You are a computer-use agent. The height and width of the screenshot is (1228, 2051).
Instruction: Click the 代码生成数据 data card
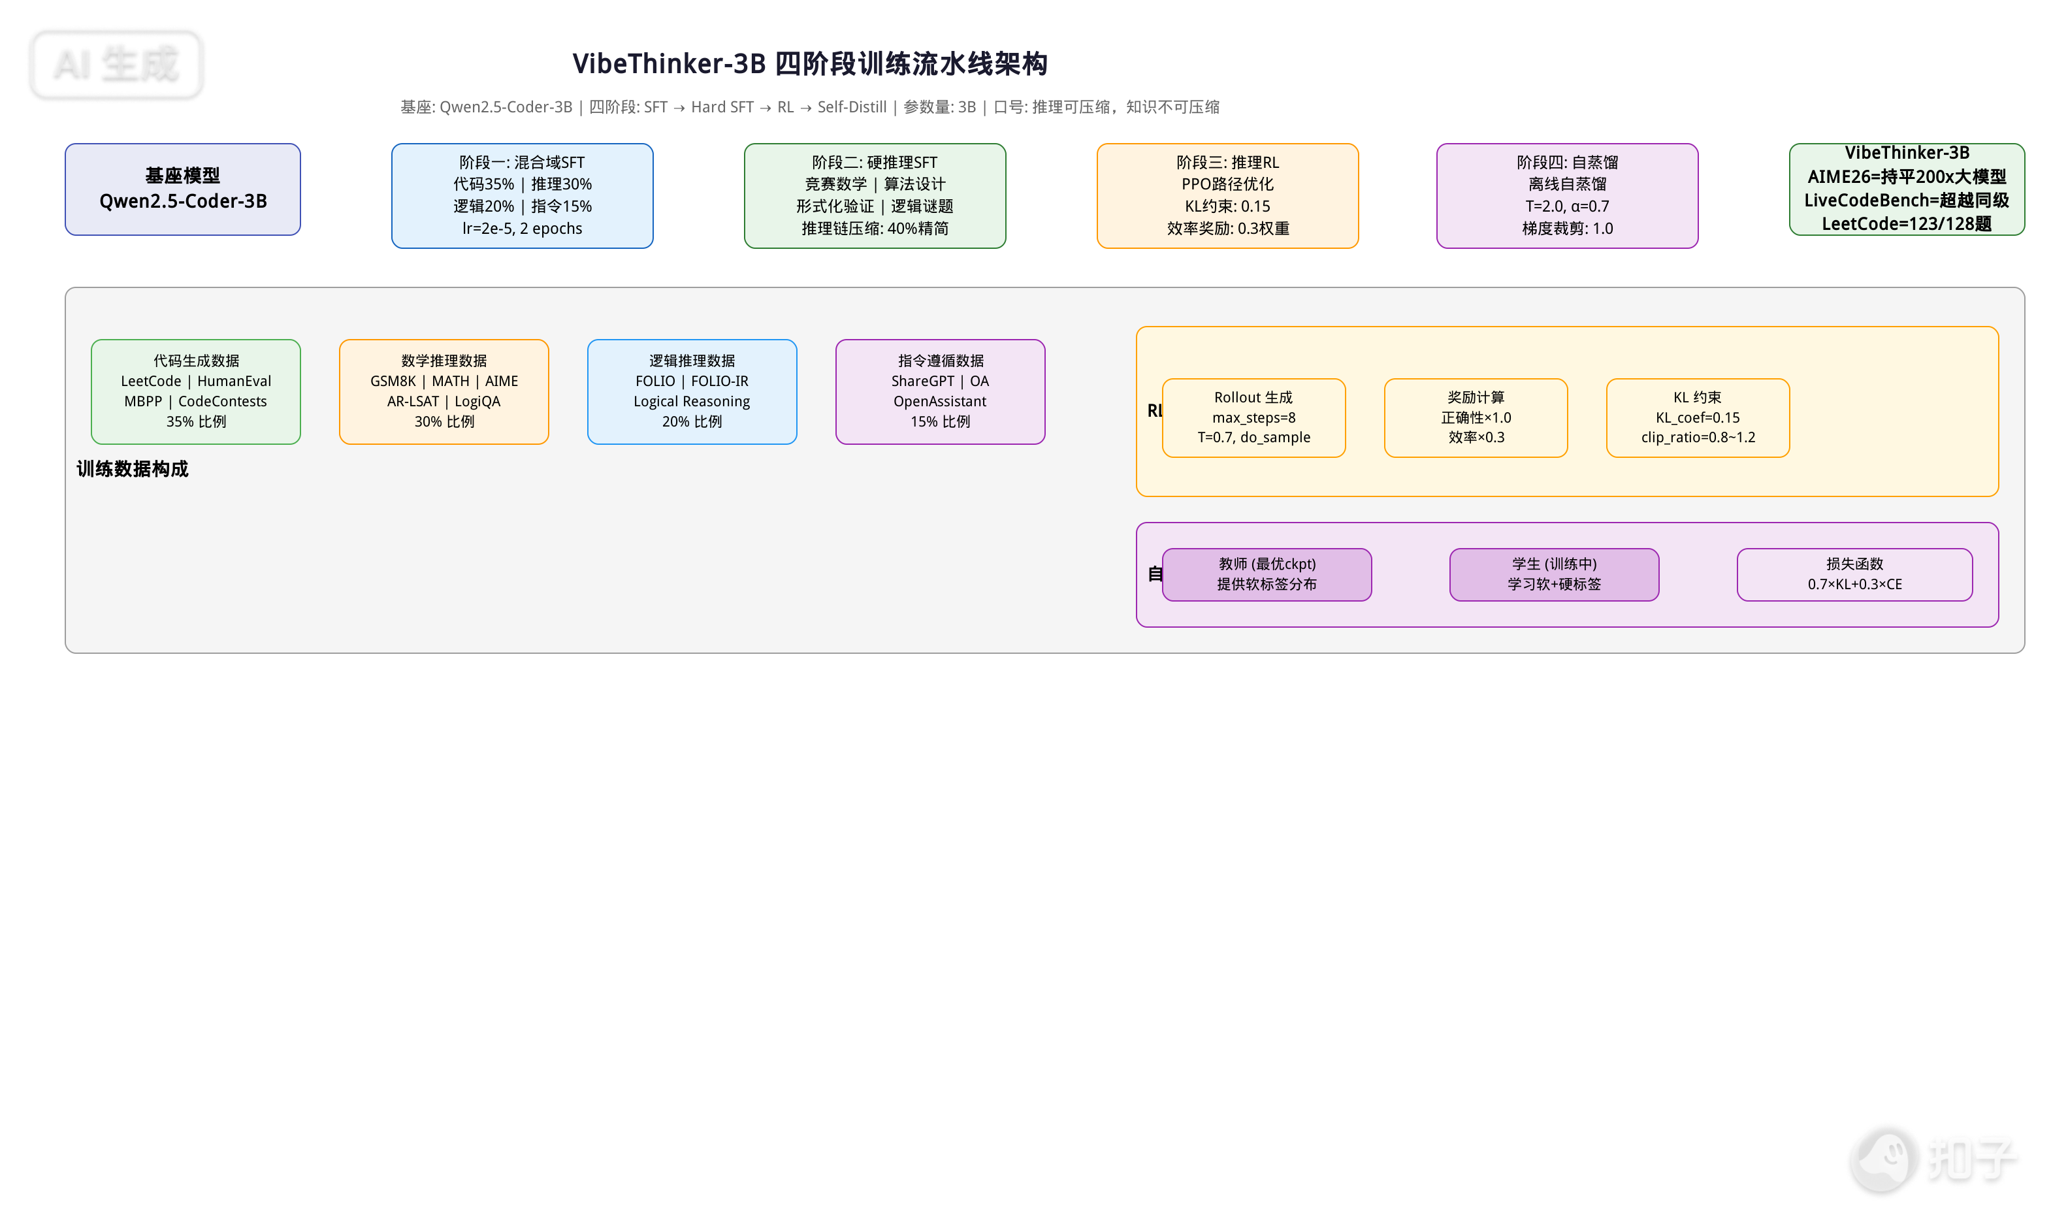(196, 391)
